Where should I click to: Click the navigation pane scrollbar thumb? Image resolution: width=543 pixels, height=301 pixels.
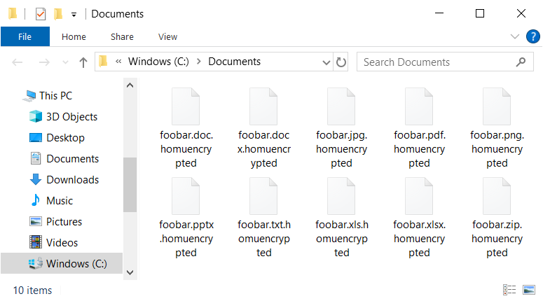tap(130, 184)
